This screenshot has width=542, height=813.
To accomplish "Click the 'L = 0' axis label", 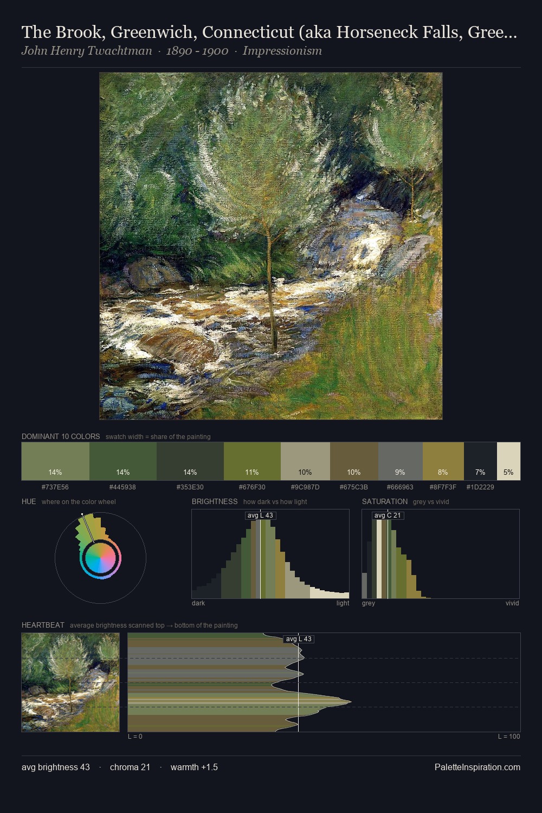I will 135,737.
